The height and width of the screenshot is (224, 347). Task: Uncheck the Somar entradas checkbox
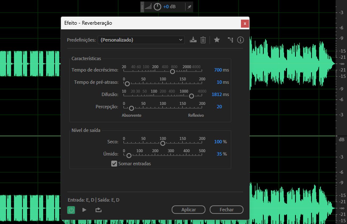[x=114, y=164]
